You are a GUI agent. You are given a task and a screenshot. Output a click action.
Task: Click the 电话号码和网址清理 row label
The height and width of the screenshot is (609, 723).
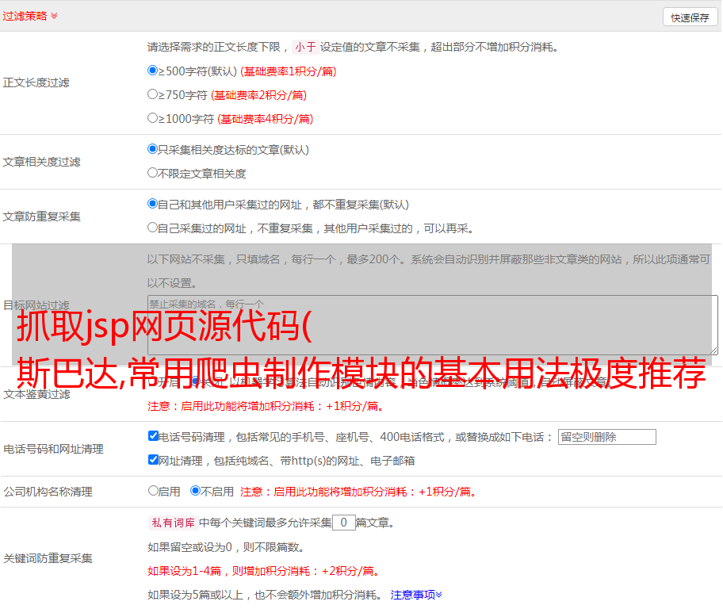[53, 449]
